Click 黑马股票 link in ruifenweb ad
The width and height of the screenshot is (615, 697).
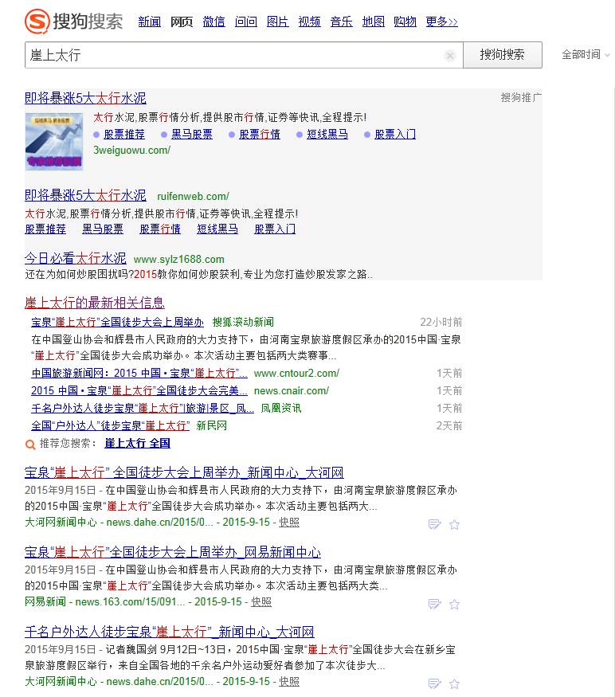(103, 229)
